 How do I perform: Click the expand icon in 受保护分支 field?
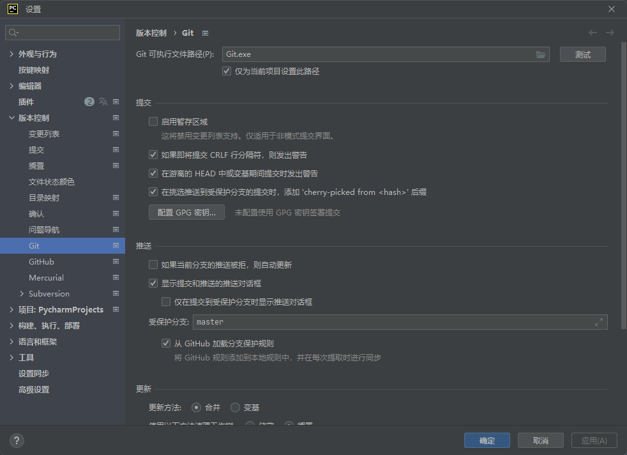click(599, 322)
